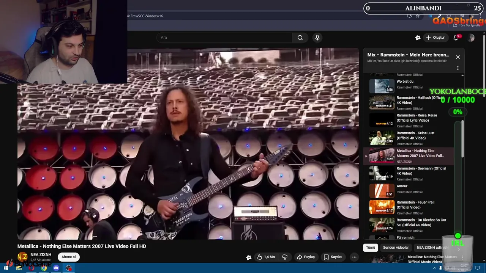The image size is (486, 273).
Task: Click the YouTube search magnifier button
Action: point(300,38)
